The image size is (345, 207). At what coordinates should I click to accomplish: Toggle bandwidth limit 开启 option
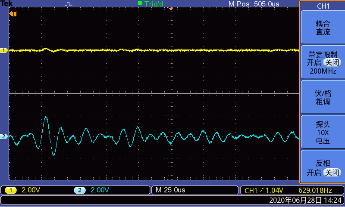(x=314, y=63)
